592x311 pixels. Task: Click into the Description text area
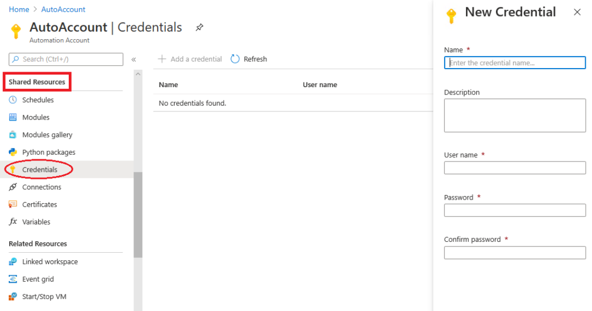[x=515, y=115]
